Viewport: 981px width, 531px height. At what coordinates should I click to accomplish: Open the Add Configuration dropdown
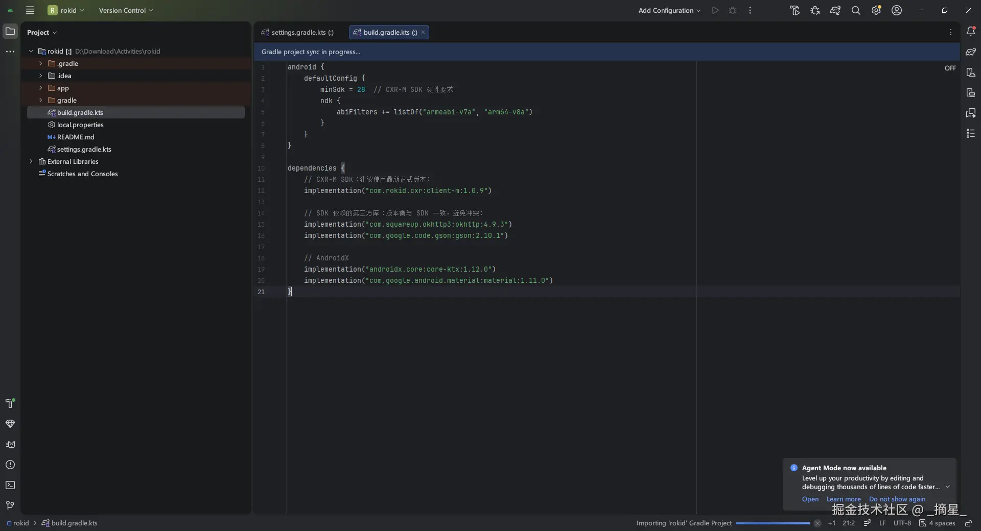669,10
